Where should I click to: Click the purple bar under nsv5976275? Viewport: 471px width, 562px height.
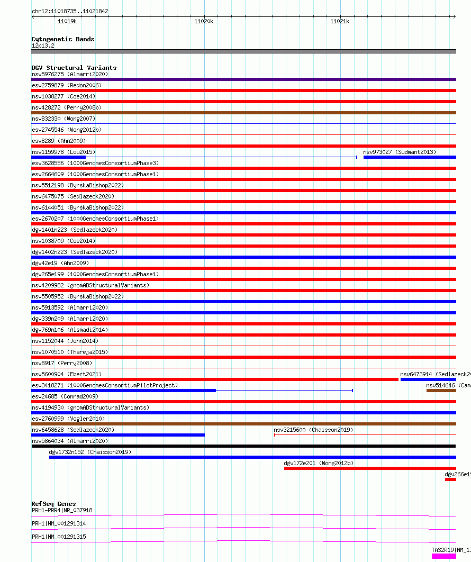(244, 79)
